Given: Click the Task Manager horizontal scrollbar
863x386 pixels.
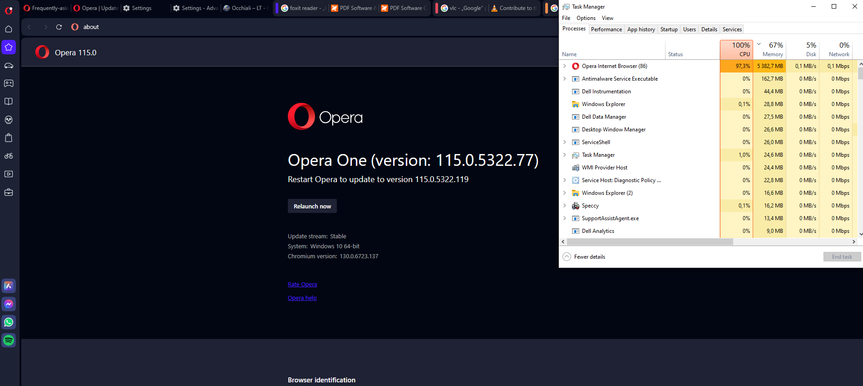Looking at the screenshot, I should coord(650,242).
